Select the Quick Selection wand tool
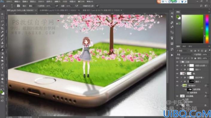This screenshot has height=118, width=211. [x=2, y=25]
